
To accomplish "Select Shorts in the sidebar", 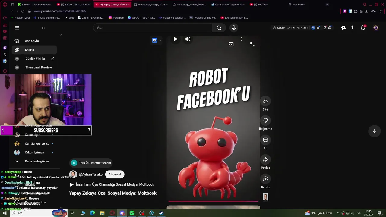I will coord(34,50).
